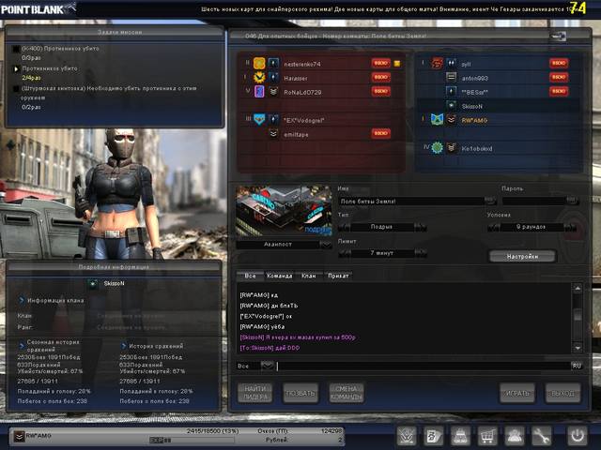Click the rank badge next to emiltape

coord(273,134)
